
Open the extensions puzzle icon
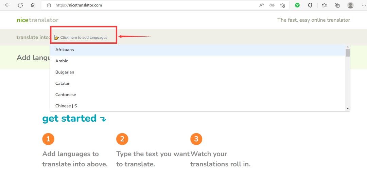pyautogui.click(x=310, y=5)
